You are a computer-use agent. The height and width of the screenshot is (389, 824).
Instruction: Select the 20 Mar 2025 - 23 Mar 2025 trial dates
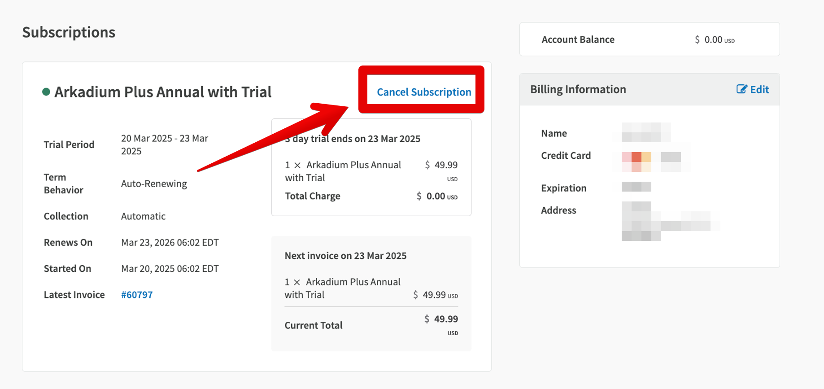tap(165, 144)
